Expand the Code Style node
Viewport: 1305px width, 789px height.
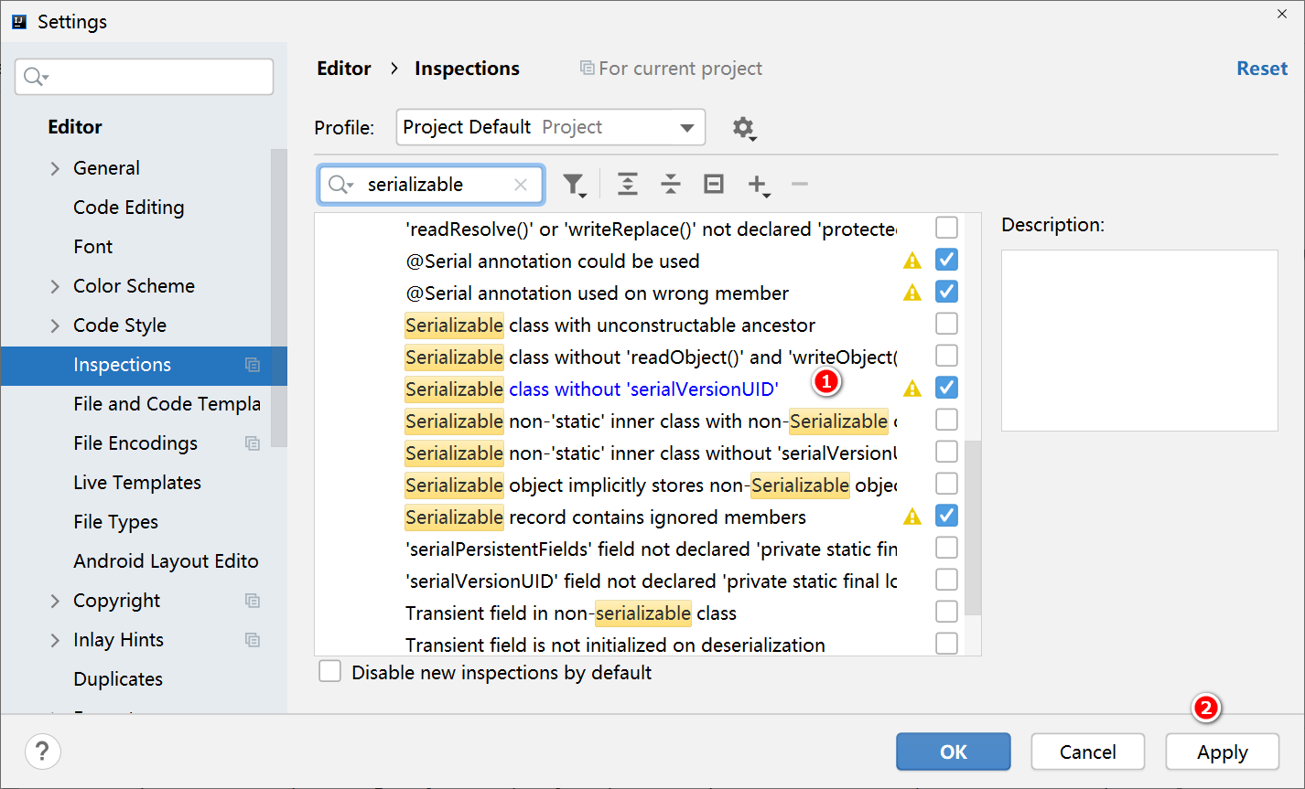click(55, 325)
